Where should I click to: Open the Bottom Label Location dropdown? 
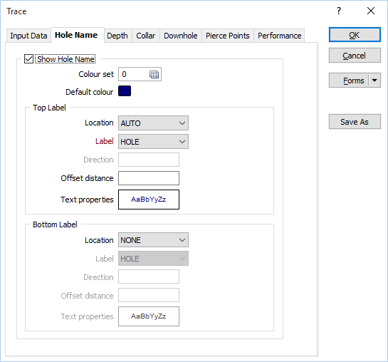pyautogui.click(x=153, y=240)
